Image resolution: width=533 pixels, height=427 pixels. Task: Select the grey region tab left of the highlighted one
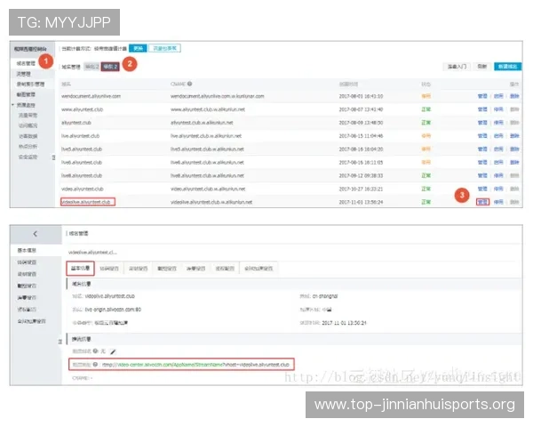91,67
